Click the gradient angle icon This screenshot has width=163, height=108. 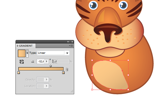33,62
